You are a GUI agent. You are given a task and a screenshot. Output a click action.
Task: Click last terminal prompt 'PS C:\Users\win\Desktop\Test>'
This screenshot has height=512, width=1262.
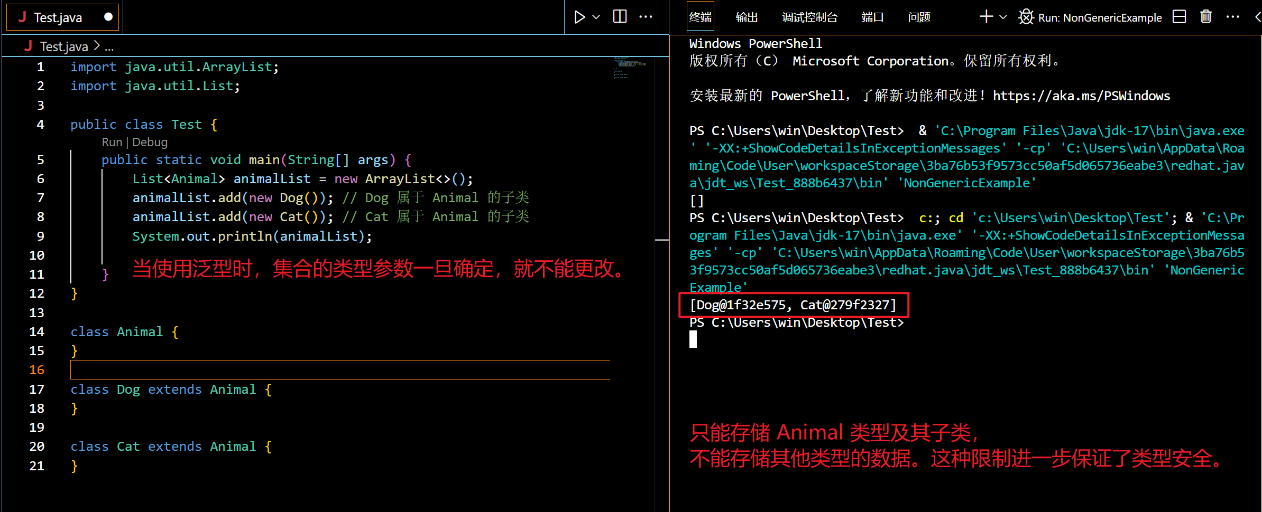[x=797, y=323]
